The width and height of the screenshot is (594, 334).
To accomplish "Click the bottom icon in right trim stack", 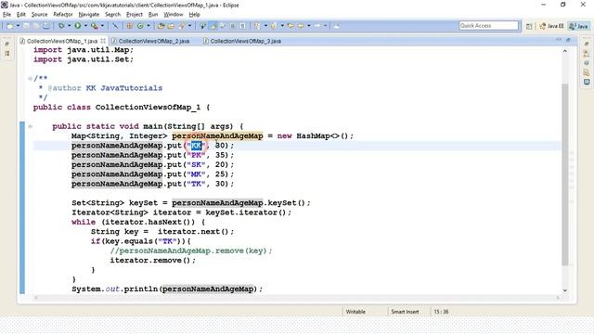I will tap(587, 82).
